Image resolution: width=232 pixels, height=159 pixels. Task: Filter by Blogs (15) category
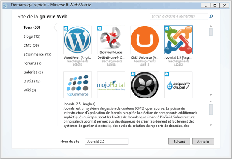[x=32, y=36]
